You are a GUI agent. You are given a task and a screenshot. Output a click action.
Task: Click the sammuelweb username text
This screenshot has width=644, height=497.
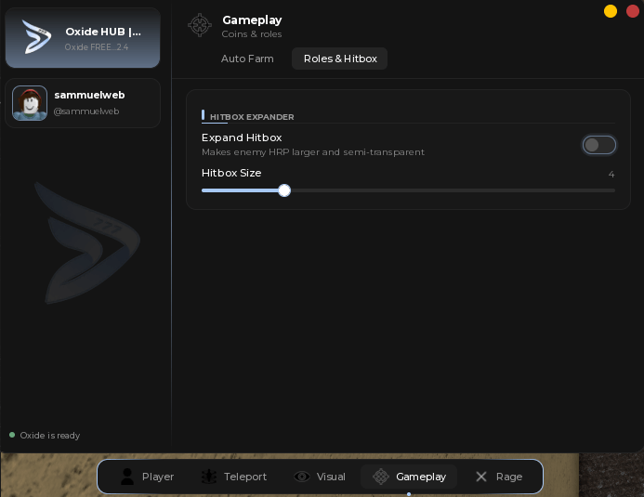point(89,95)
